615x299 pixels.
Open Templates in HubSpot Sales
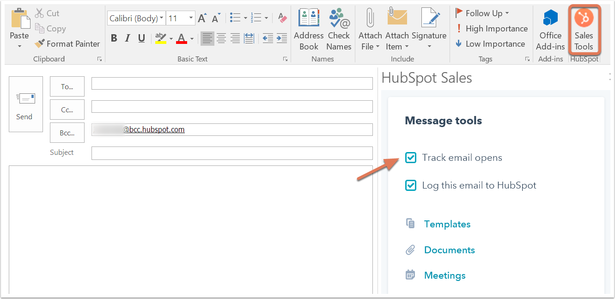(447, 224)
